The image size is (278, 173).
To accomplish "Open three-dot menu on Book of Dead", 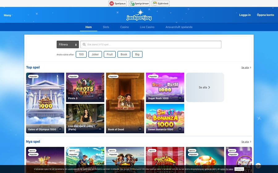I will 140,129.
